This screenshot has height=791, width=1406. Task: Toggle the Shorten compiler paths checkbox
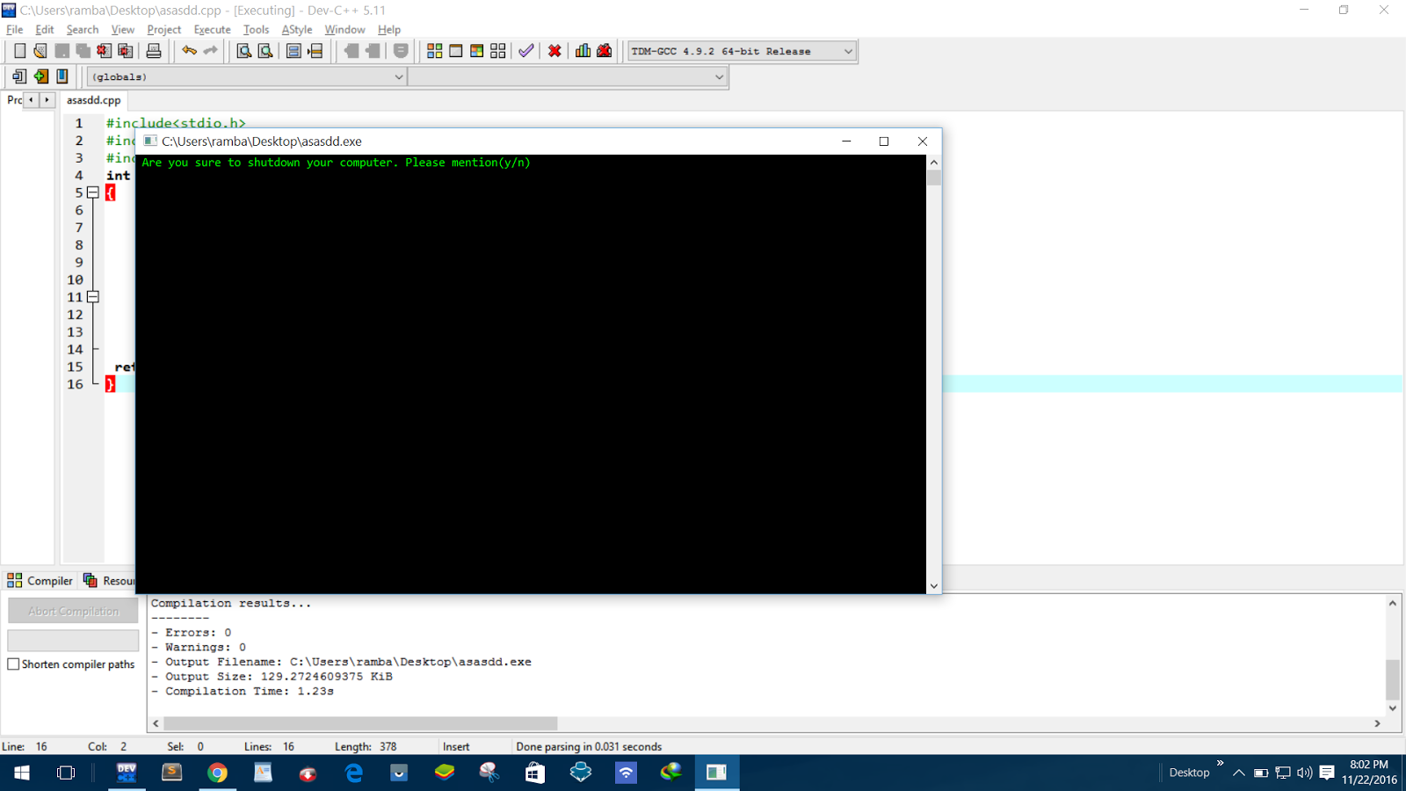[13, 664]
